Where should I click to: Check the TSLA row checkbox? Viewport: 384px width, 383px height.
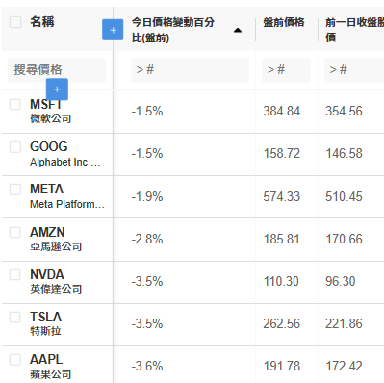click(15, 317)
